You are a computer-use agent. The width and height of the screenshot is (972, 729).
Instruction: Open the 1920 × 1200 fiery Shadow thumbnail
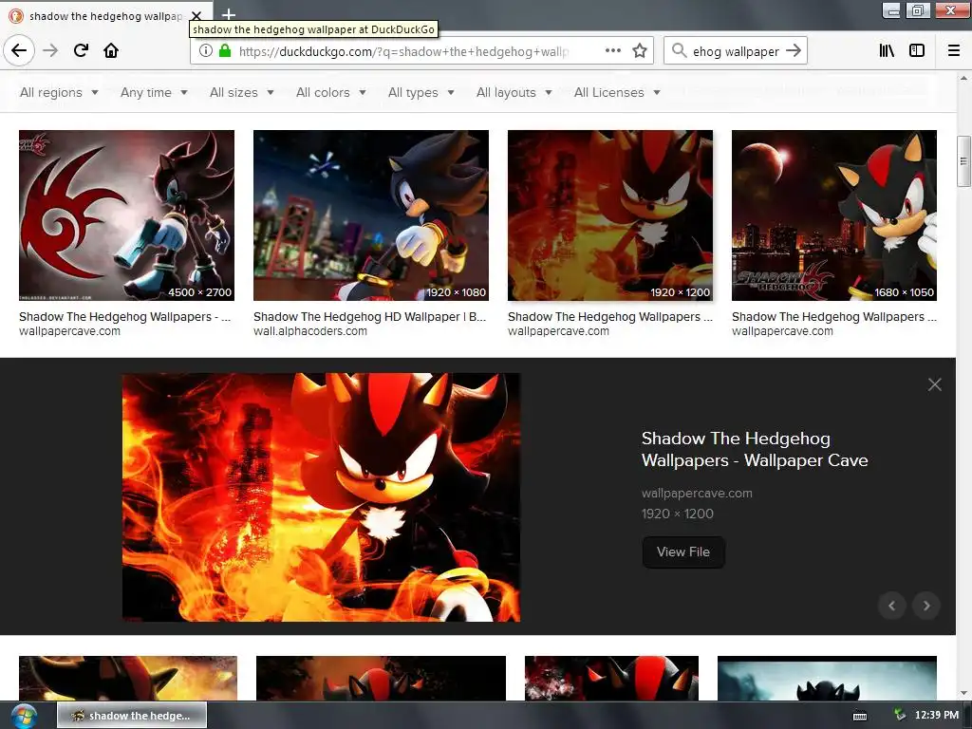[x=610, y=215]
